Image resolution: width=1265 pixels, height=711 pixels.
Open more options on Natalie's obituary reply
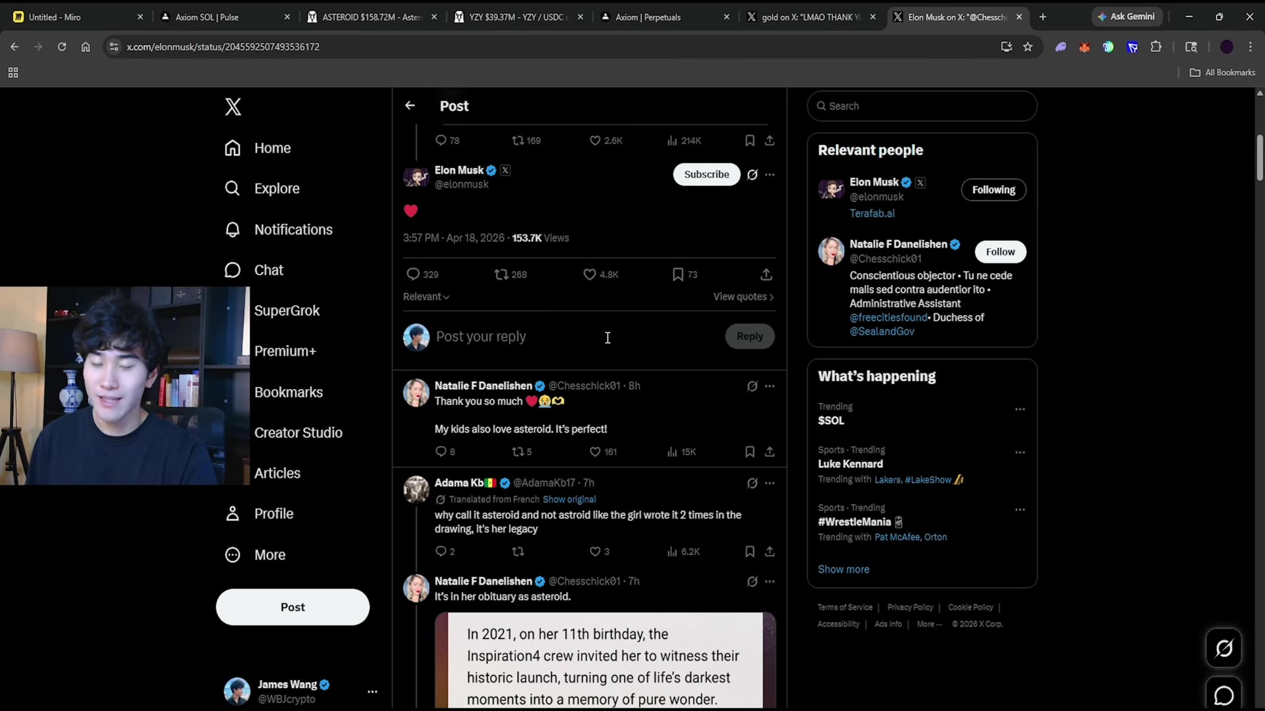pyautogui.click(x=770, y=581)
